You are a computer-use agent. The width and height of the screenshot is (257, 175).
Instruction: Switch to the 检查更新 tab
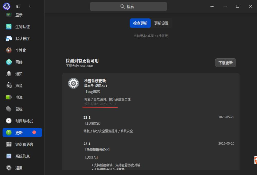point(140,23)
